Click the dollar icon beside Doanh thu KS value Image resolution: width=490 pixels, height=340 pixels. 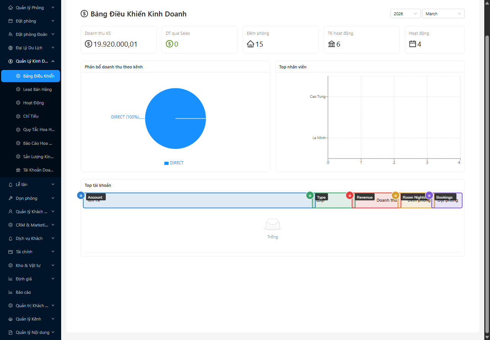tap(88, 44)
